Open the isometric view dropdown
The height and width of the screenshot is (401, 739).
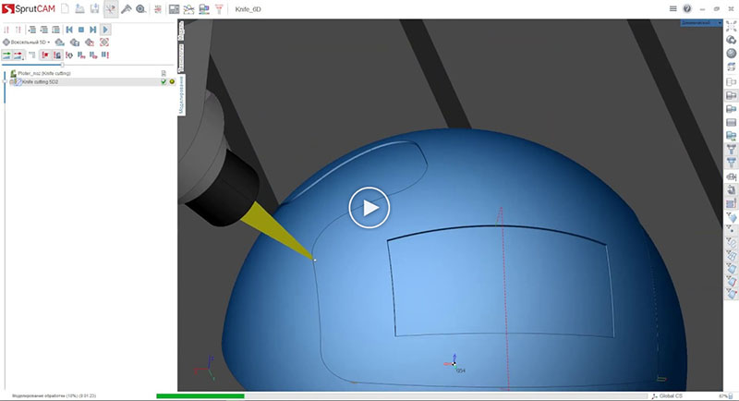(x=702, y=21)
